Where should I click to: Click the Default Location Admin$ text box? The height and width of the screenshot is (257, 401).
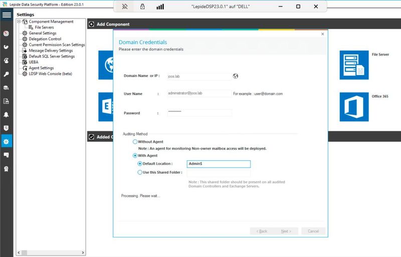(x=219, y=164)
